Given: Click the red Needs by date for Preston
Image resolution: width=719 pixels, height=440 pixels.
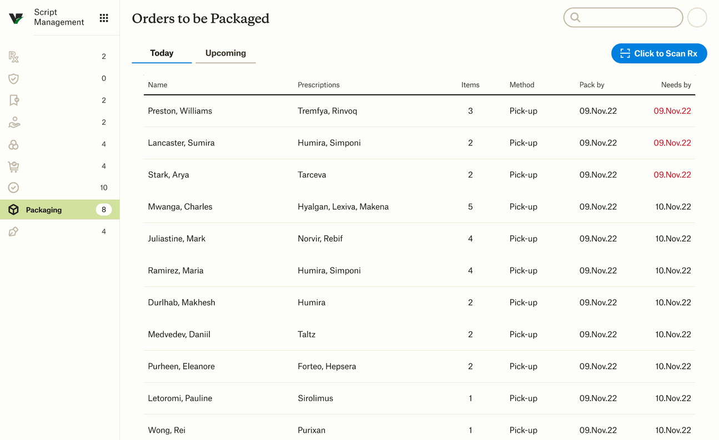Looking at the screenshot, I should click(x=672, y=111).
